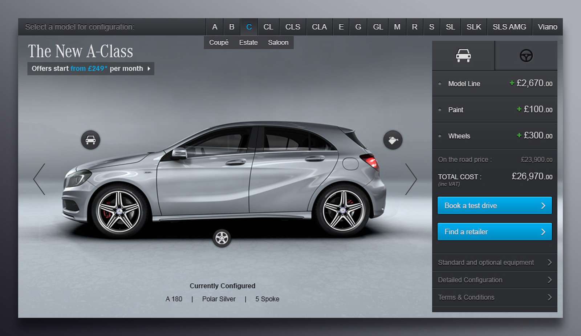This screenshot has height=336, width=581.
Task: Expand Detailed Configuration section
Action: 495,280
